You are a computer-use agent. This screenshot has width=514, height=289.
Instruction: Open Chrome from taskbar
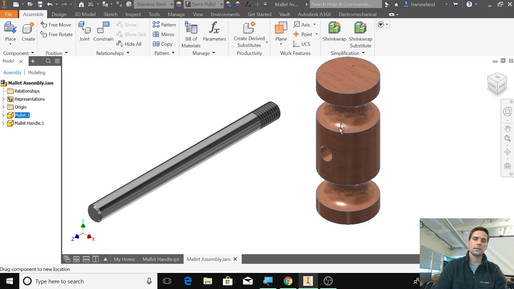(288, 281)
